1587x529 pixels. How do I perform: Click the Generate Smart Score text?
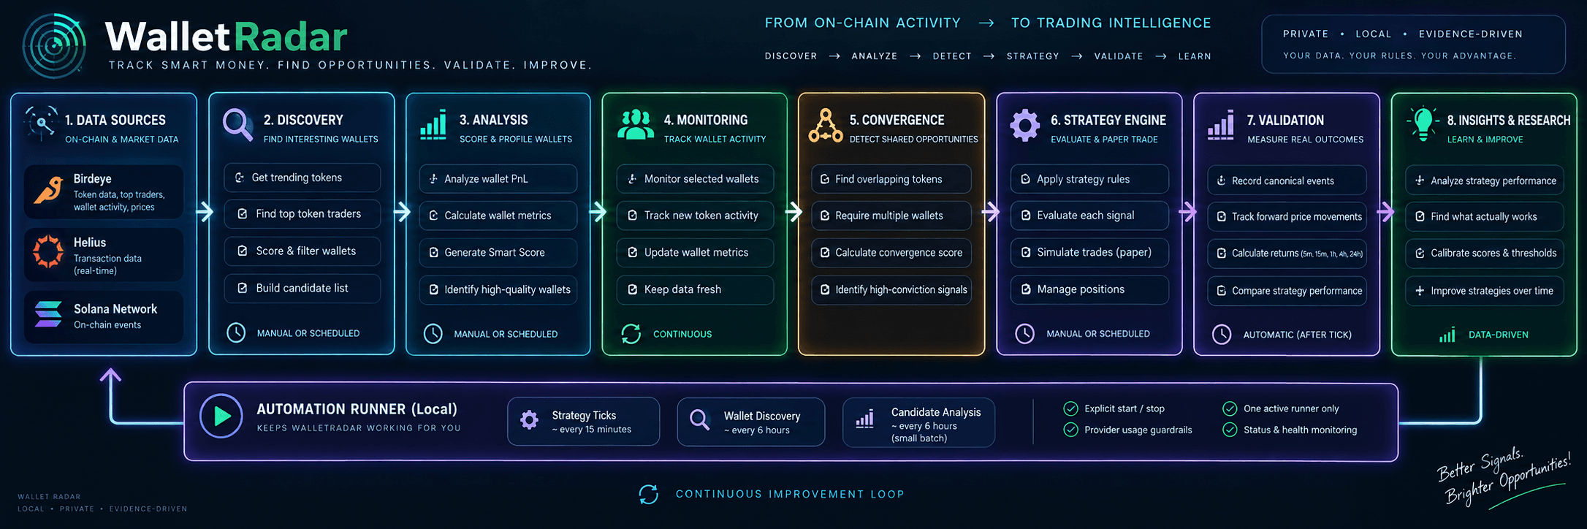(495, 252)
